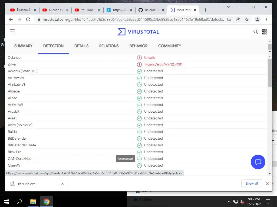The height and width of the screenshot is (207, 277).
Task: Select the CAT-QuickHeal engine name
Action: coord(20,159)
